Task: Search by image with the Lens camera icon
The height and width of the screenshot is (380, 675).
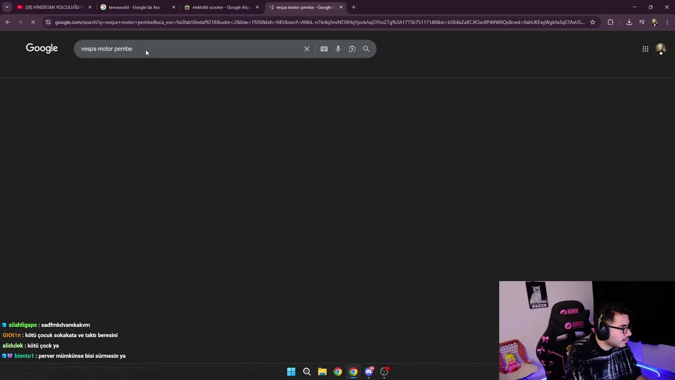Action: [352, 49]
